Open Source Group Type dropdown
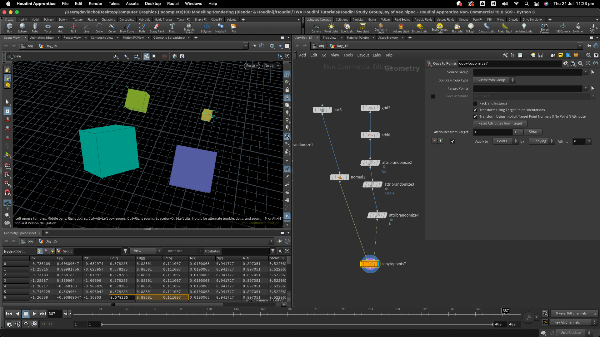The width and height of the screenshot is (600, 337). [494, 80]
